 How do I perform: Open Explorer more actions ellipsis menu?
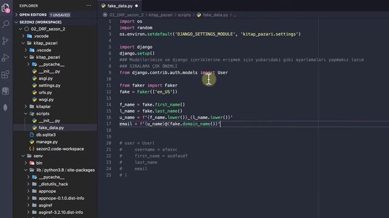click(x=89, y=5)
